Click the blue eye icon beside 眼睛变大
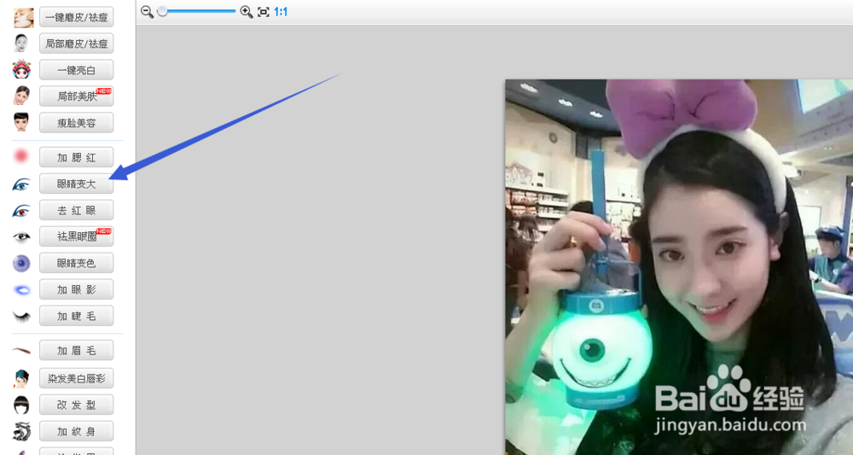853x455 pixels. (21, 184)
